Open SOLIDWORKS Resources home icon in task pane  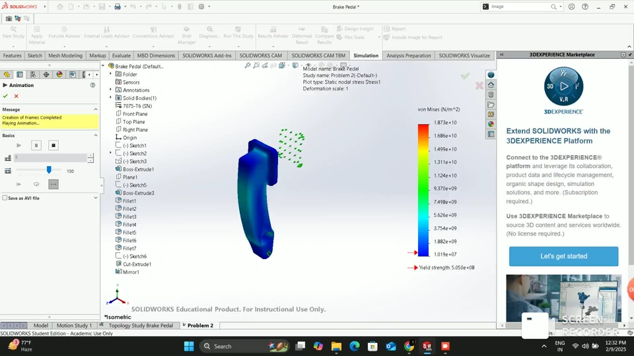(x=491, y=85)
